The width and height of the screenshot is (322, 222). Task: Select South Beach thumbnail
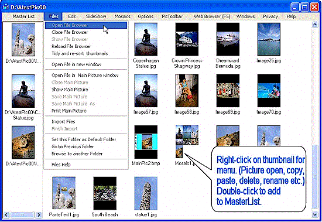point(105,193)
